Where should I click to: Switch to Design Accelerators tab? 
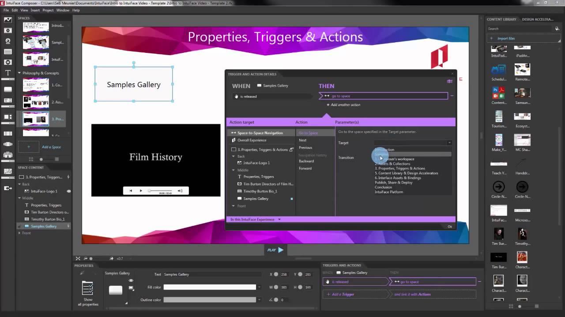[x=537, y=19]
